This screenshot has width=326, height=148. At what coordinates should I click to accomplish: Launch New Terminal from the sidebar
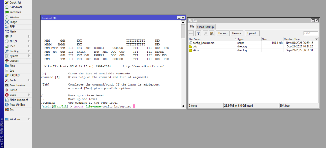pyautogui.click(x=17, y=85)
